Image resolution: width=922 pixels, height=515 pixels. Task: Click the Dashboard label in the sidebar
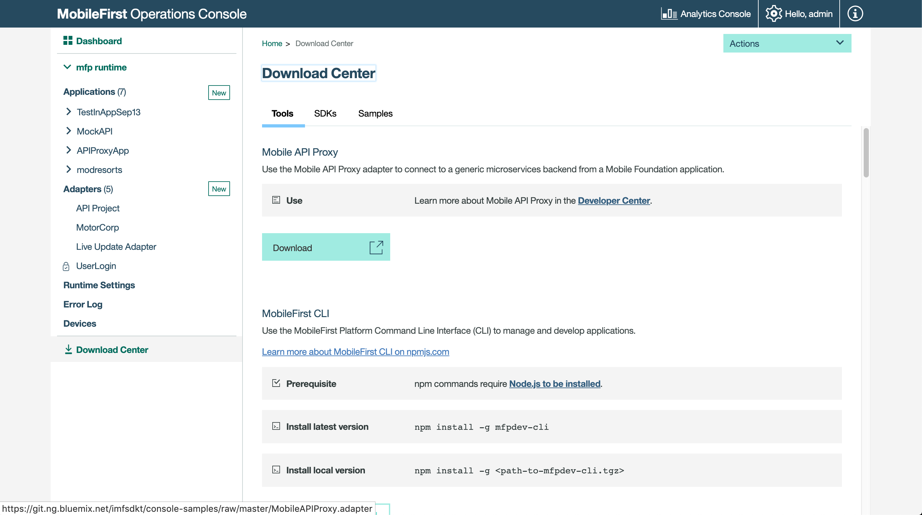[99, 41]
